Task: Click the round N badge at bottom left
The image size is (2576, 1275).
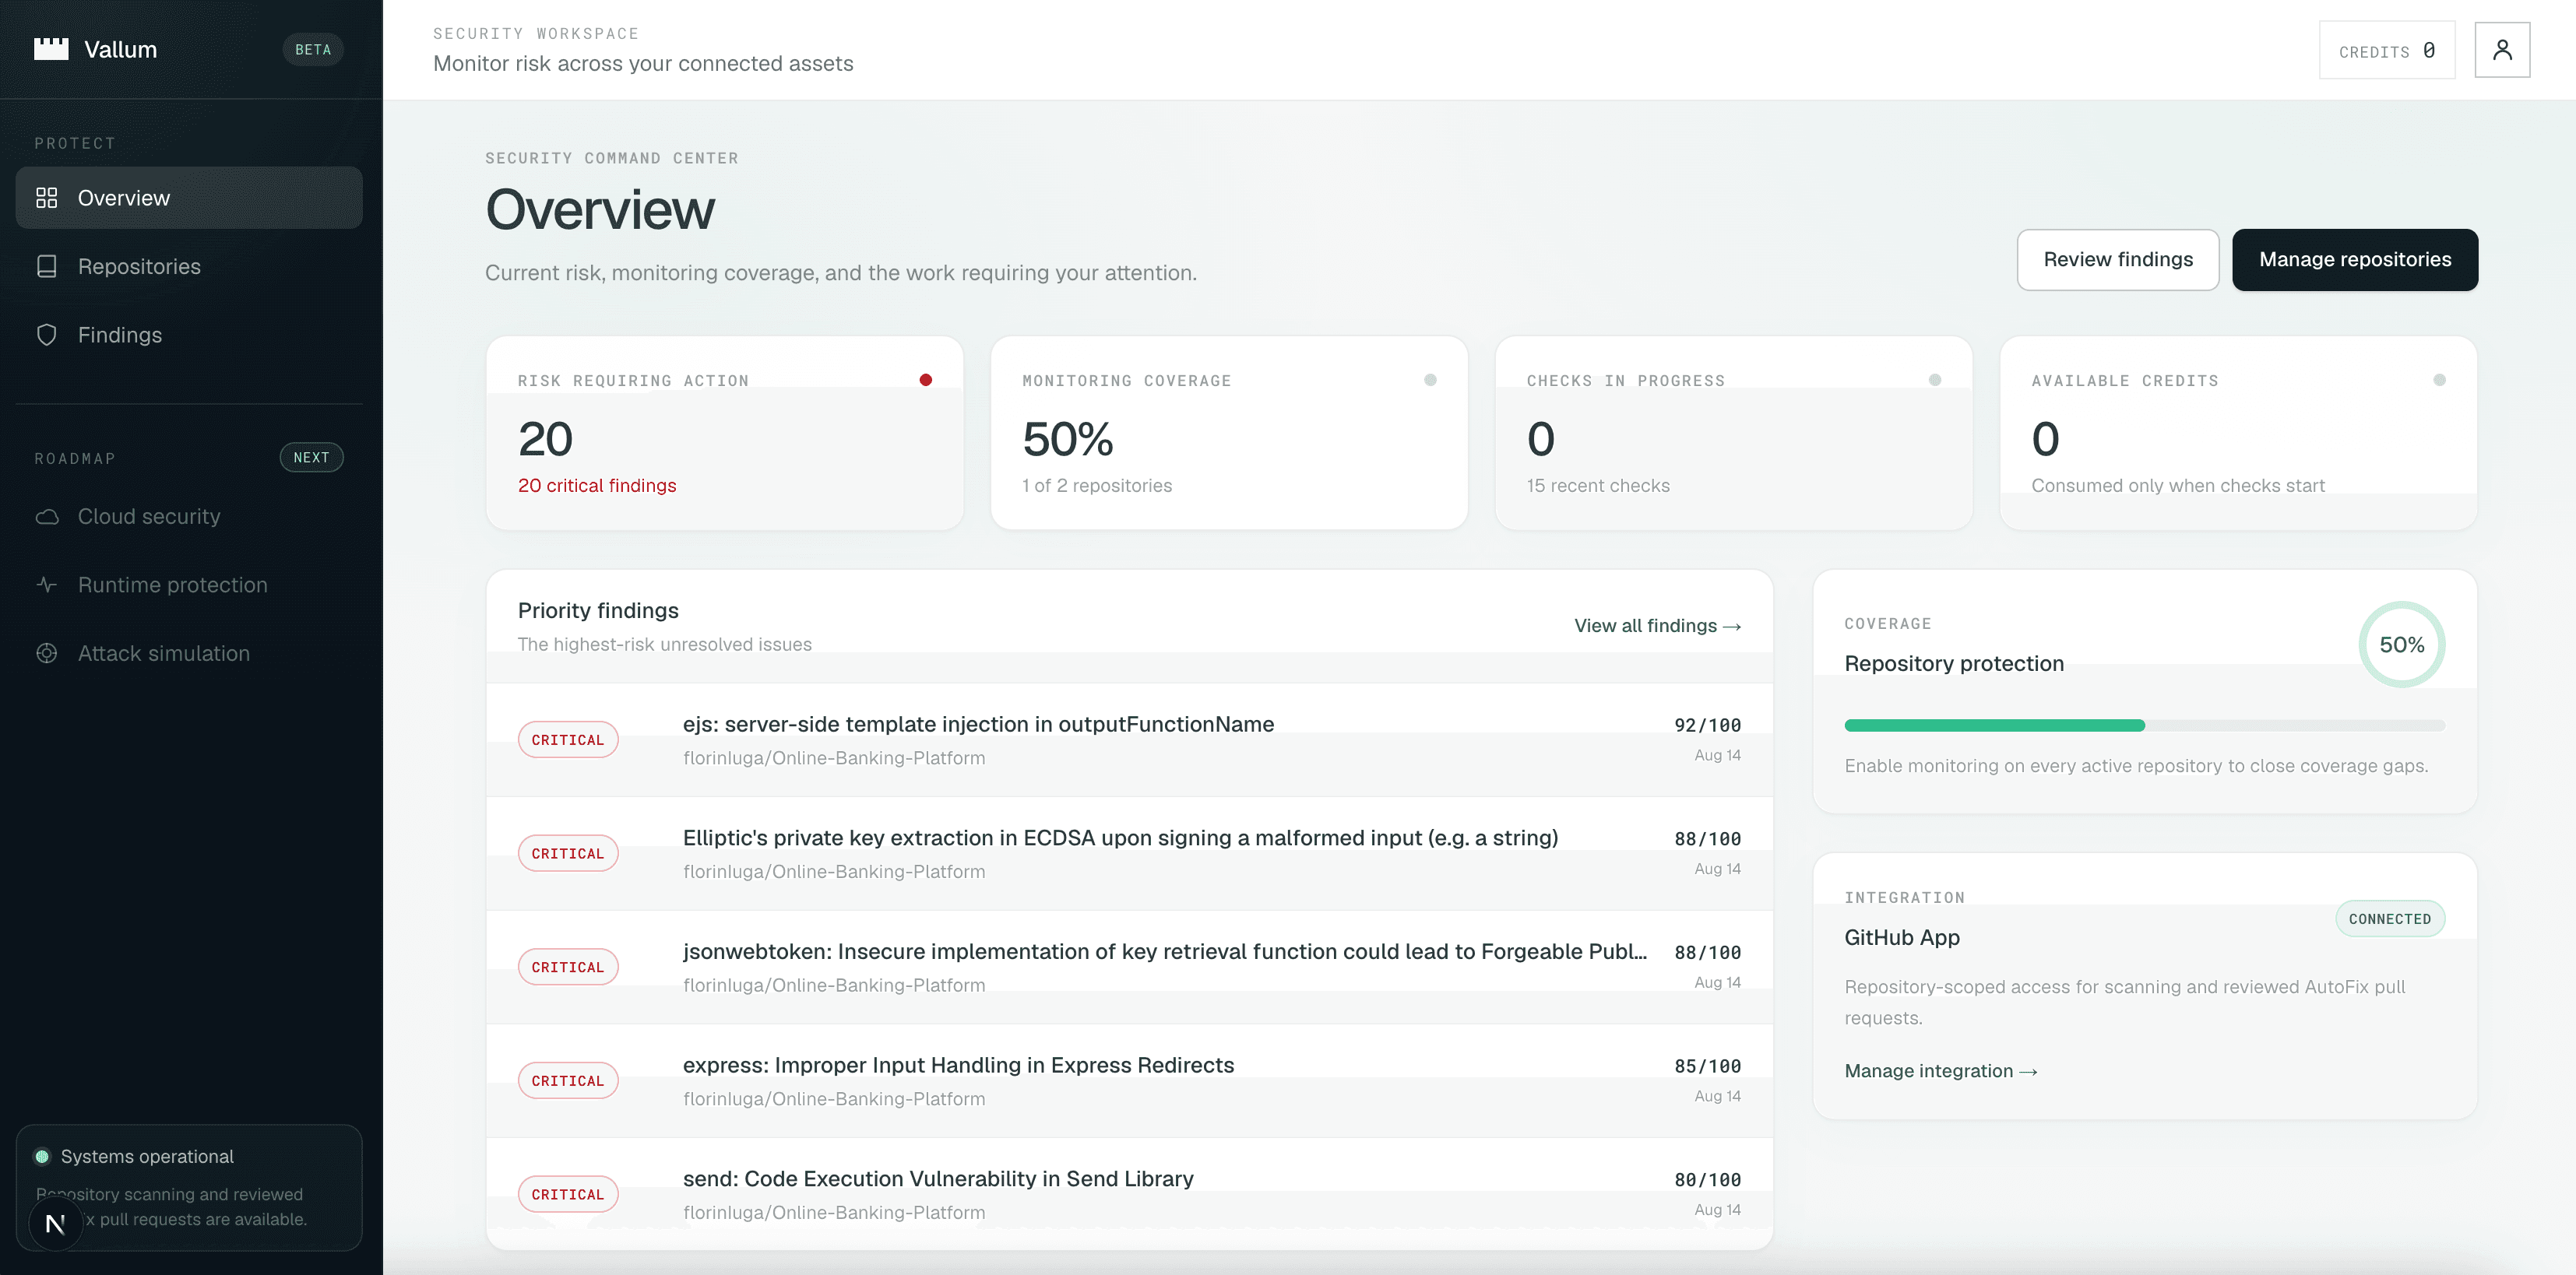Action: [x=55, y=1223]
